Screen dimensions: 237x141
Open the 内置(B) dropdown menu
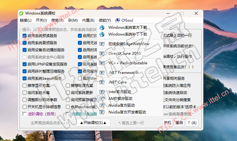pos(88,20)
